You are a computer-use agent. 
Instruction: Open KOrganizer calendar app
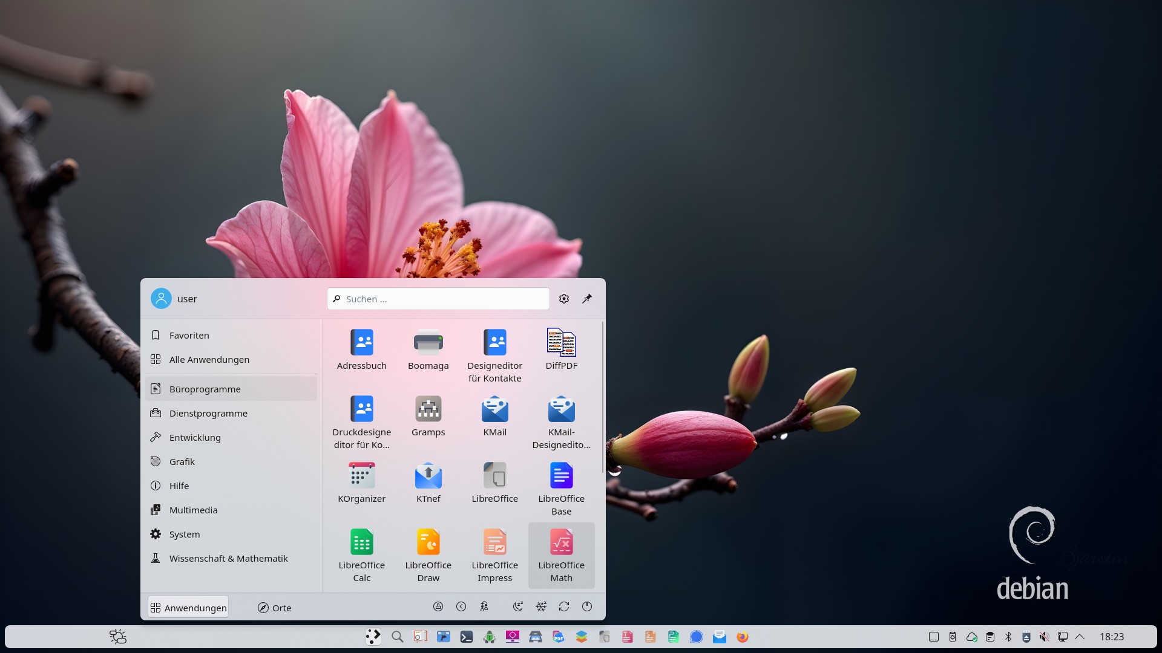(362, 489)
